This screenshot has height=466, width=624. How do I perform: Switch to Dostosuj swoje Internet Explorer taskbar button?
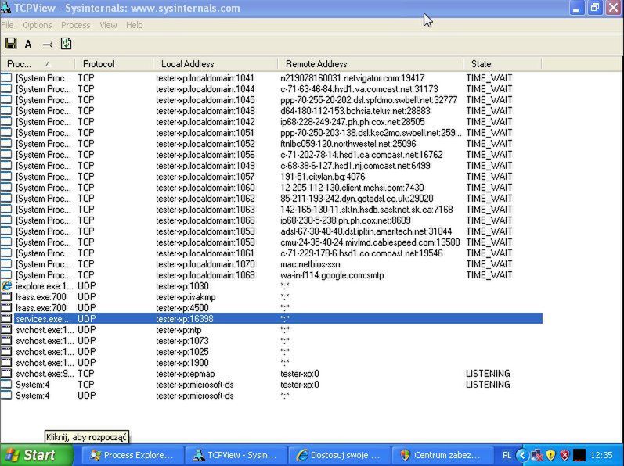click(x=339, y=455)
